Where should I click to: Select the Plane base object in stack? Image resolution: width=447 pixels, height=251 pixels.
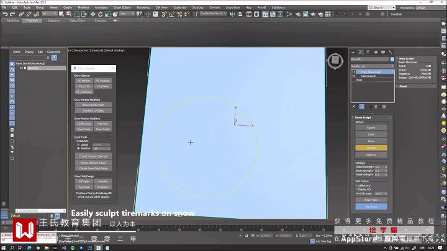359,80
